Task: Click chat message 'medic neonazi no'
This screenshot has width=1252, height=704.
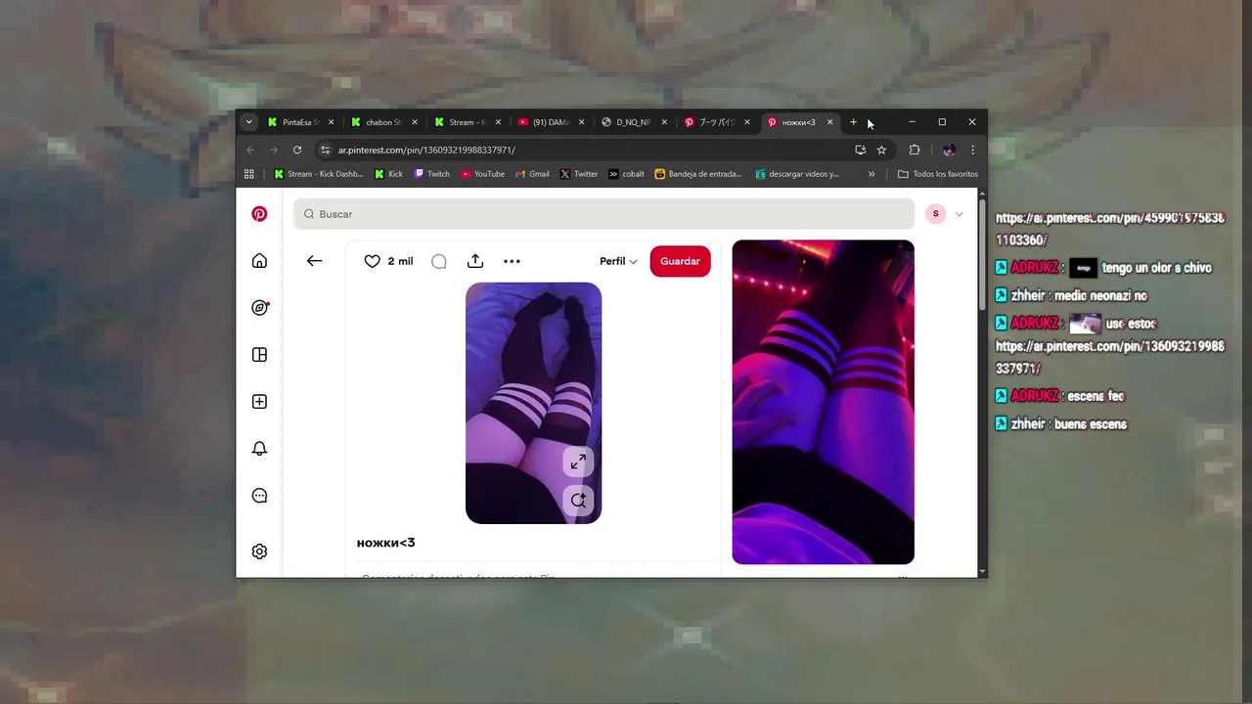Action: (x=1100, y=295)
